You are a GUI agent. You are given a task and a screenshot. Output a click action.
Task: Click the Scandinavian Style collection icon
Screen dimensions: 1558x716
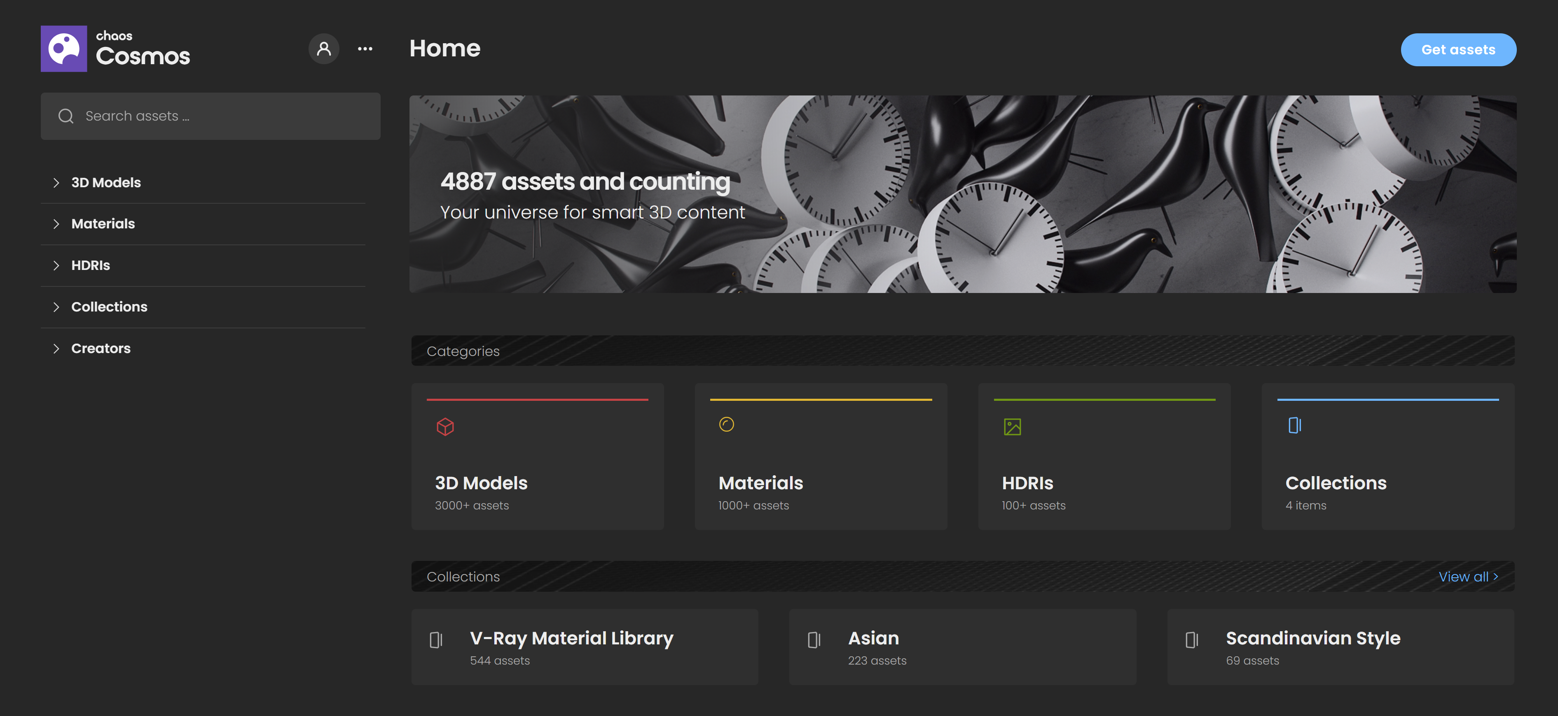[1192, 640]
